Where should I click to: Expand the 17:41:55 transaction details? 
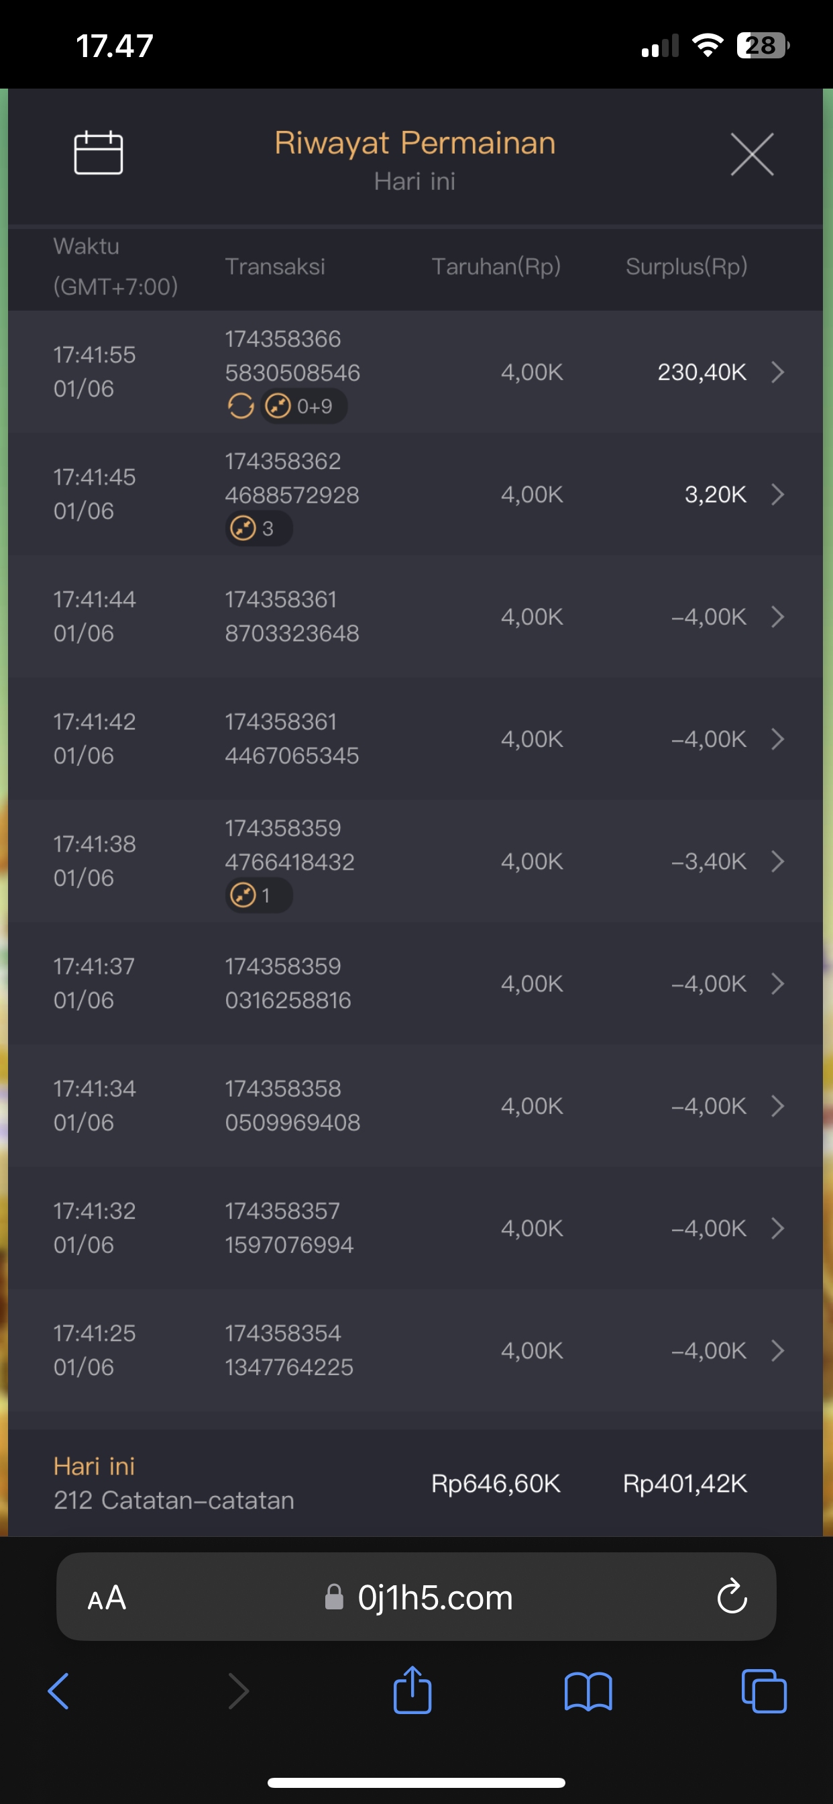[777, 372]
